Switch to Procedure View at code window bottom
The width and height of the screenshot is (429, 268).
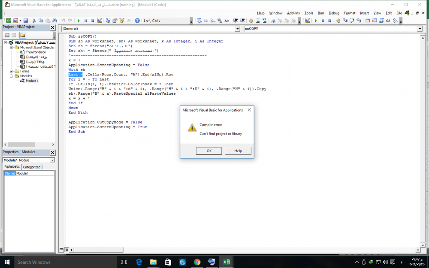click(61, 250)
